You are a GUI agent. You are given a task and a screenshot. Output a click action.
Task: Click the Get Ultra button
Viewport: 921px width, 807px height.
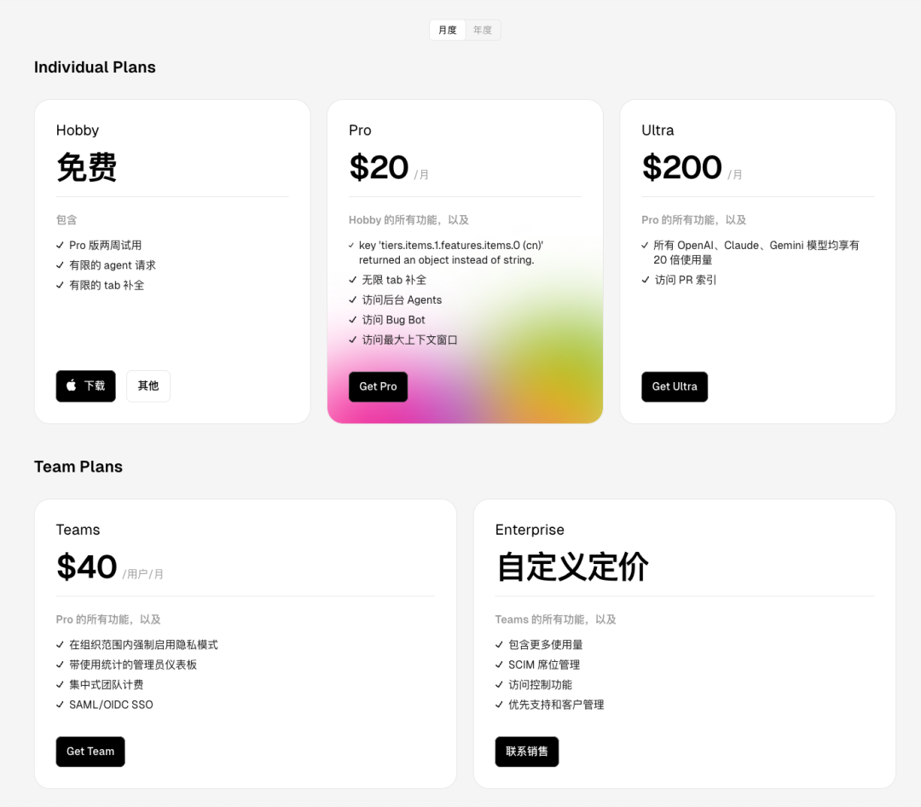[x=675, y=386]
